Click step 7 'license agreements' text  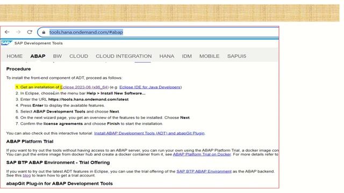pos(63,124)
